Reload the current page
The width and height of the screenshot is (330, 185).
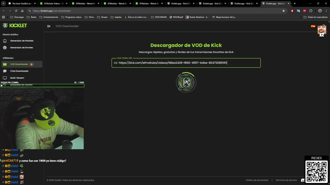[x=16, y=11]
